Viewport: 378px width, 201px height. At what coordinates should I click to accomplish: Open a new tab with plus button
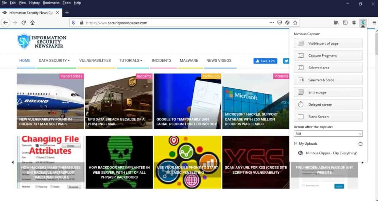click(x=67, y=13)
